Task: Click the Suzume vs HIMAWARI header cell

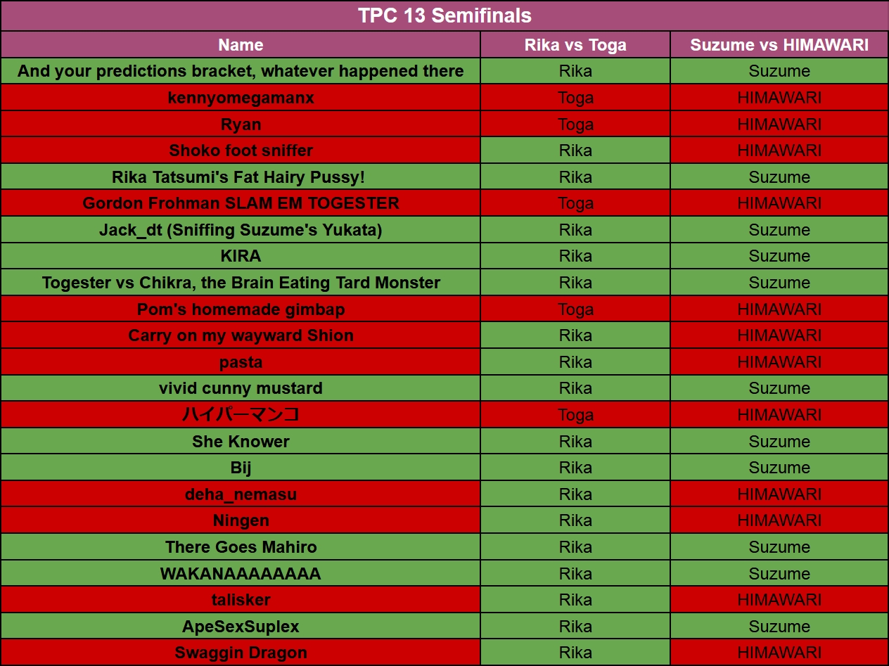Action: [x=779, y=45]
